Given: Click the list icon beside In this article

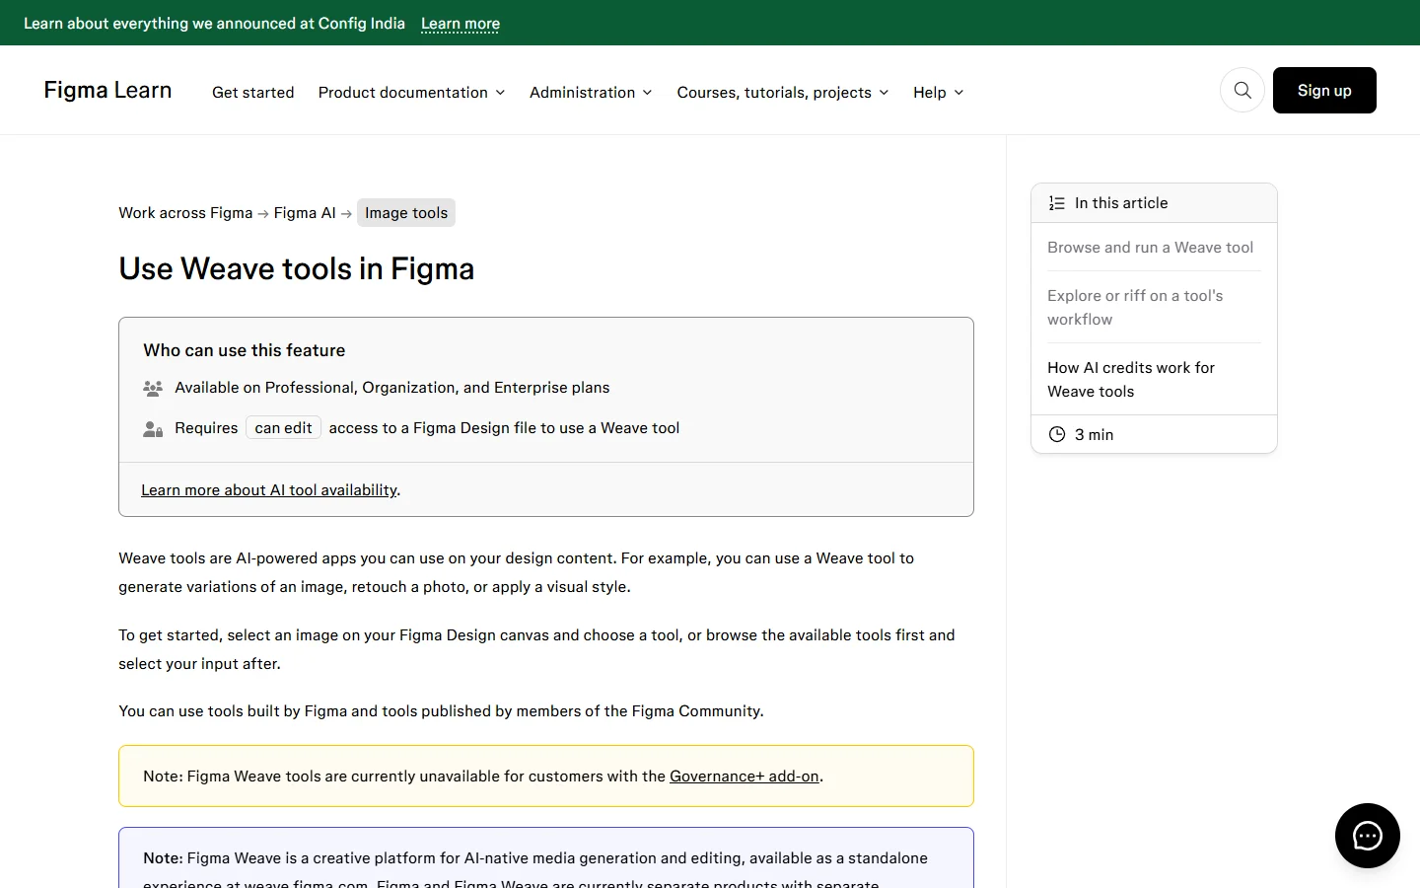Looking at the screenshot, I should [1057, 203].
